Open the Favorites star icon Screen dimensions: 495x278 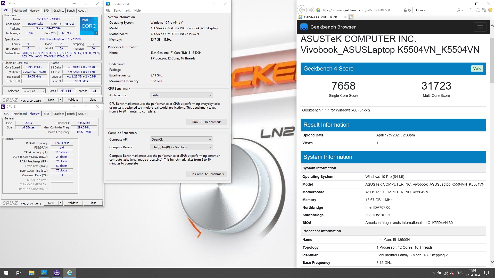(478, 10)
